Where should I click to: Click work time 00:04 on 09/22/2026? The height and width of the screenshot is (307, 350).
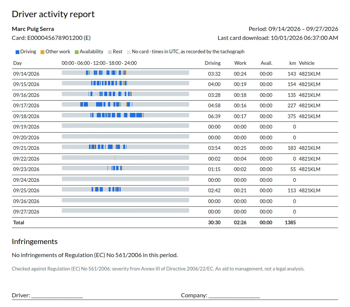(x=240, y=159)
